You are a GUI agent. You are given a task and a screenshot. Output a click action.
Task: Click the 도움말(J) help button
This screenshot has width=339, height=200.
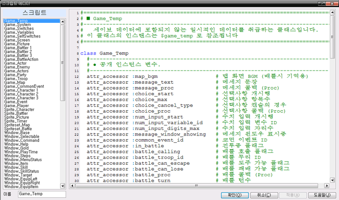(x=322, y=195)
